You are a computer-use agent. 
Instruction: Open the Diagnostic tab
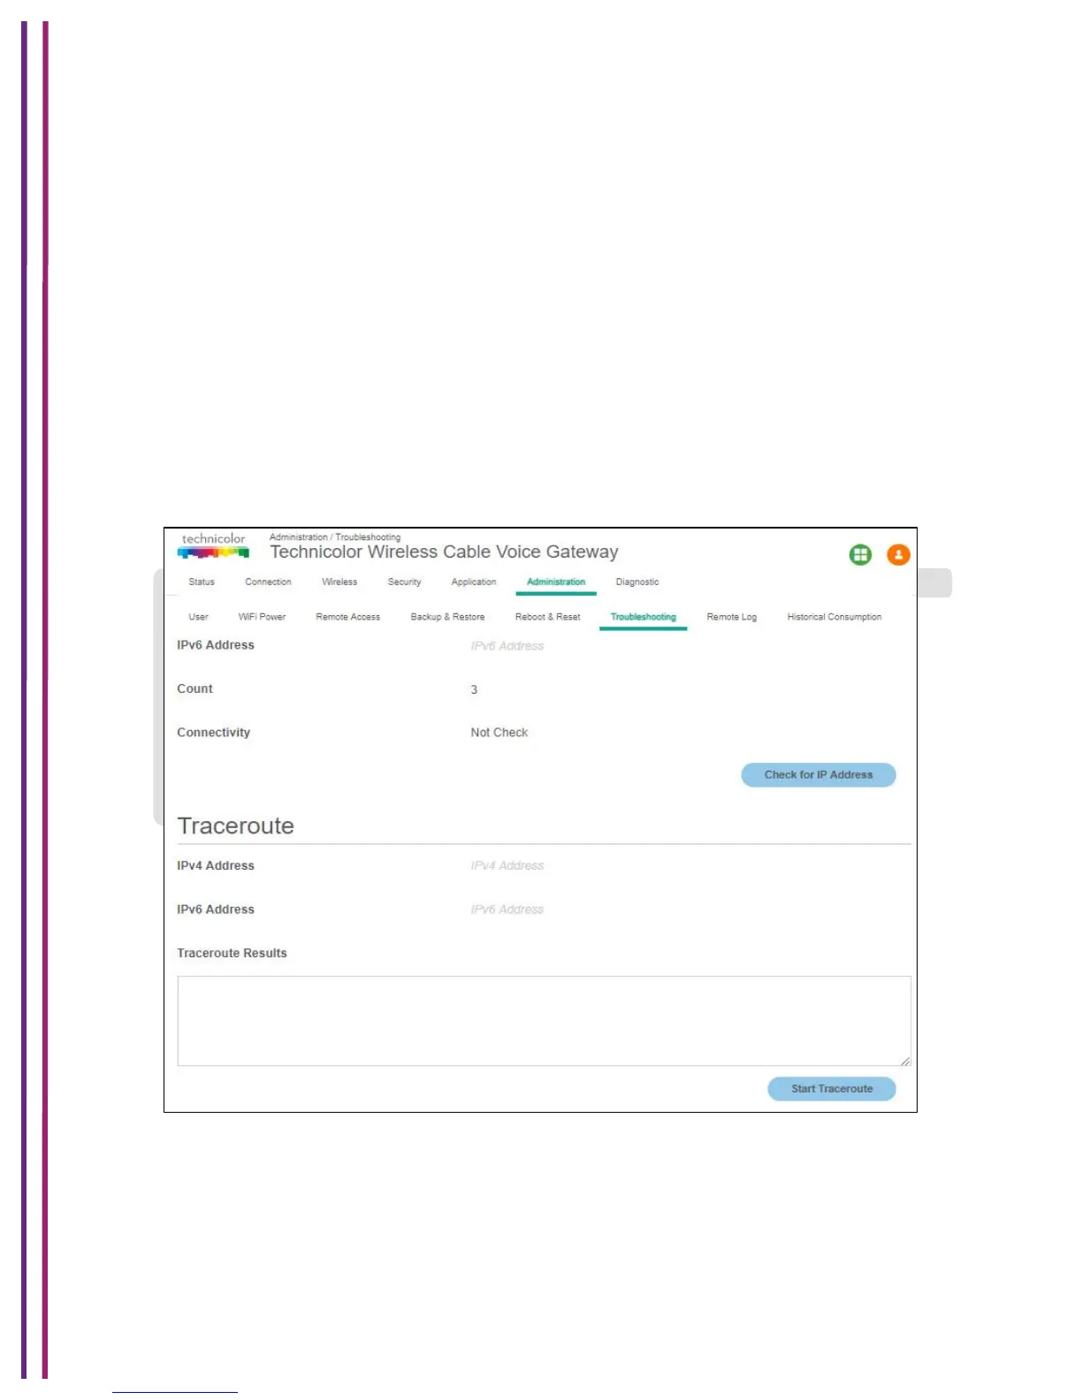637,582
